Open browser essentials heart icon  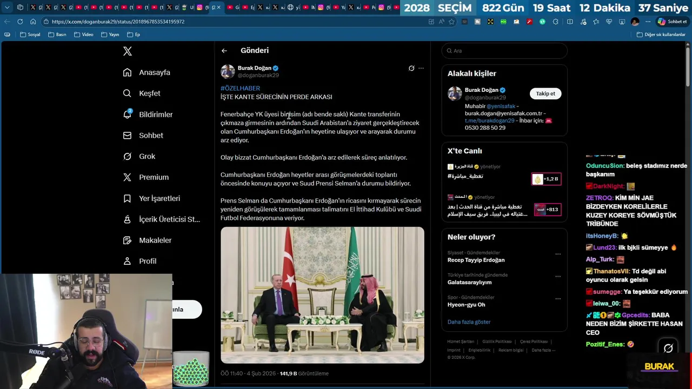609,22
